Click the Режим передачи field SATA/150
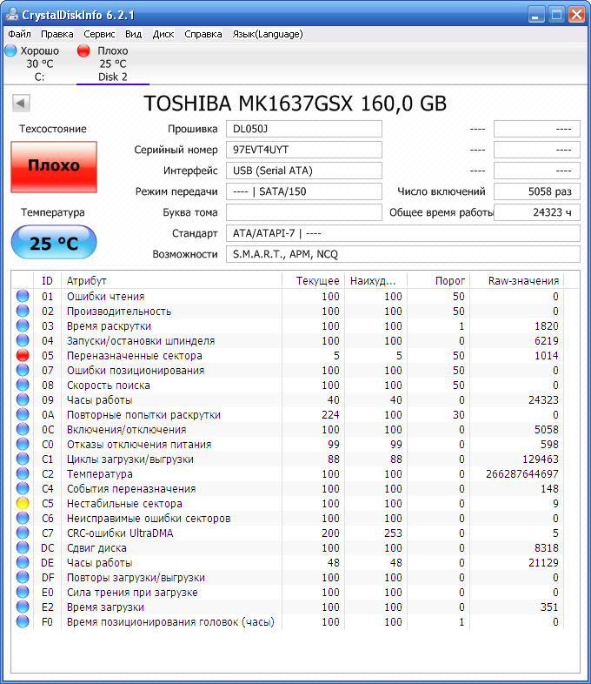The width and height of the screenshot is (591, 684). [304, 191]
